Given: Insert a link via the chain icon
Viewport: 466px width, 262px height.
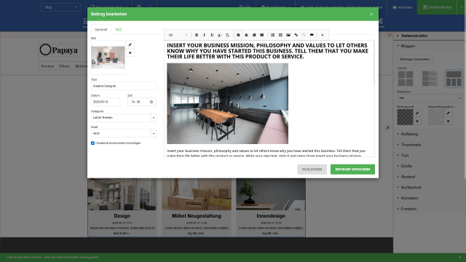Looking at the screenshot, I should pyautogui.click(x=296, y=35).
